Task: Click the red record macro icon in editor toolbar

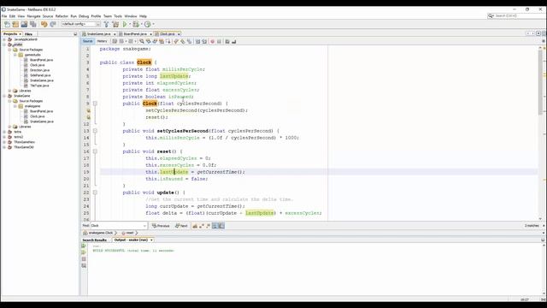Action: click(x=213, y=42)
